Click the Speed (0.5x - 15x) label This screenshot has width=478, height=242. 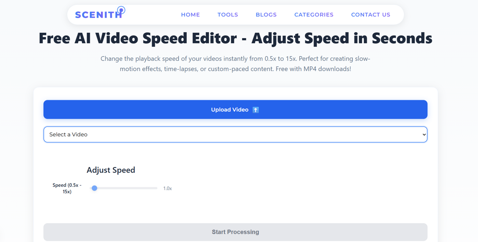[67, 188]
